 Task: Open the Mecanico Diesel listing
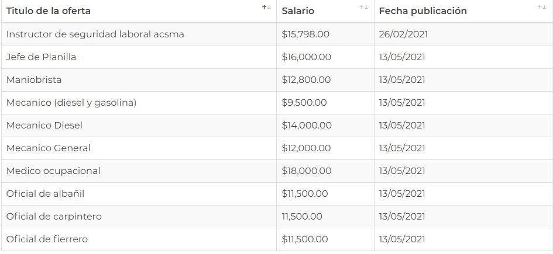(x=44, y=126)
